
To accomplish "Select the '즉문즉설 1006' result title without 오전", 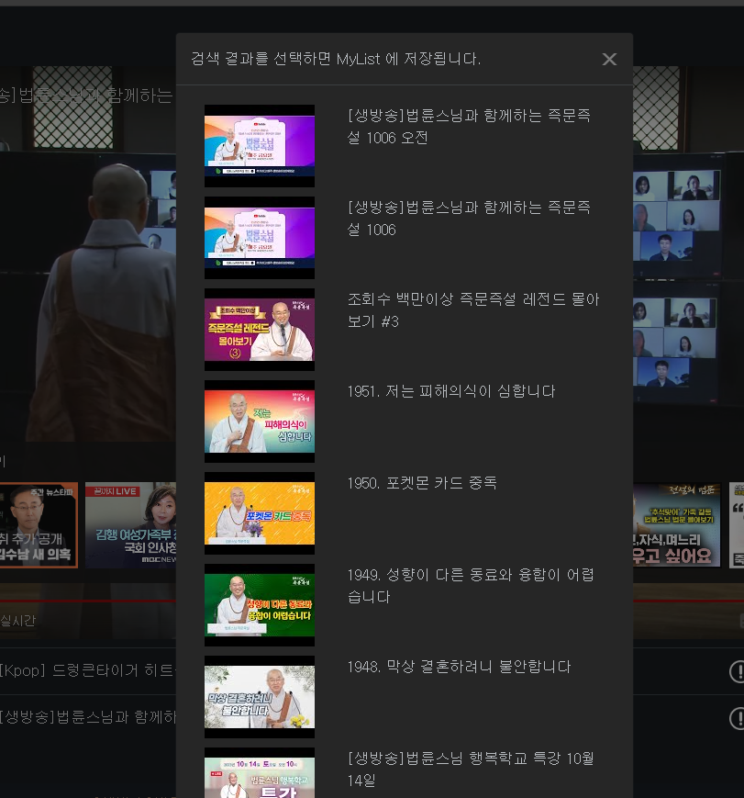I will pyautogui.click(x=469, y=219).
